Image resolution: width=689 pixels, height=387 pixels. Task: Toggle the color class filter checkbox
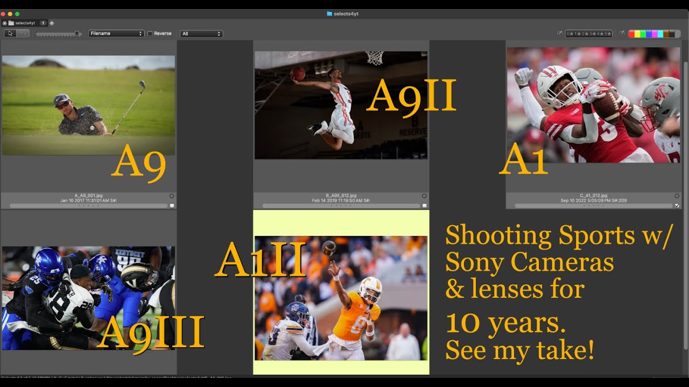pyautogui.click(x=622, y=33)
